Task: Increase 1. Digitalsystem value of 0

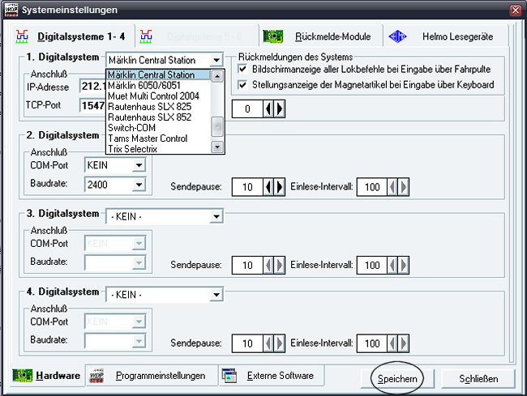Action: tap(279, 109)
